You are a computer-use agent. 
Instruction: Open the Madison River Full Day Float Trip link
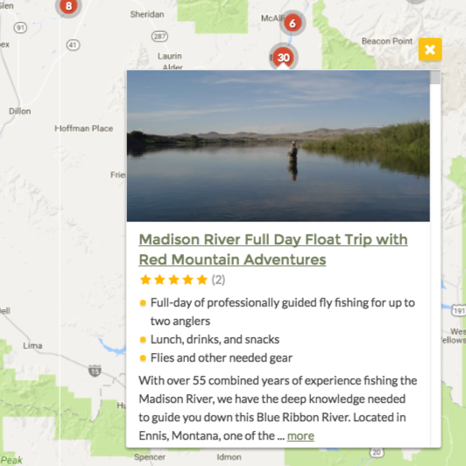click(x=273, y=250)
